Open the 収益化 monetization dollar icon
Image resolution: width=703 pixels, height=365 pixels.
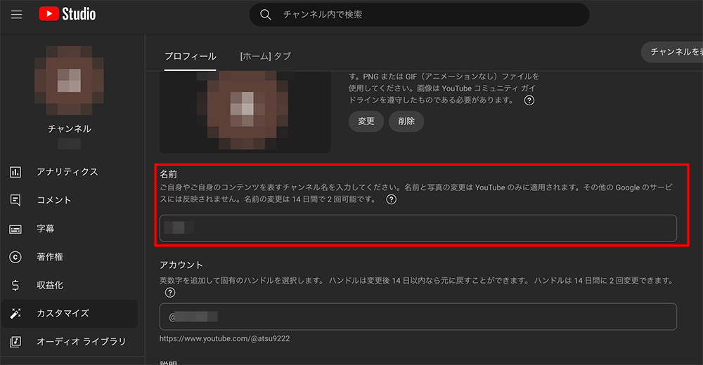[x=15, y=285]
